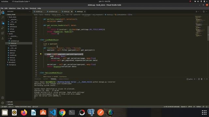Split the editor to the right

(204, 12)
